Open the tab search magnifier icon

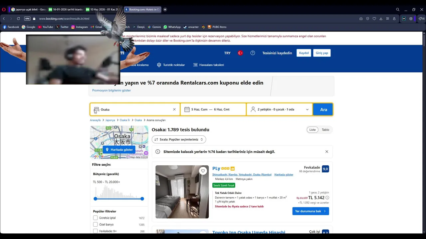398,10
